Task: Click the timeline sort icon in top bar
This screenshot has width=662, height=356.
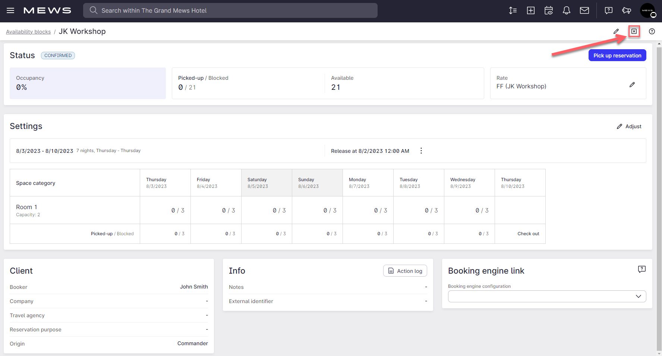Action: click(x=513, y=10)
